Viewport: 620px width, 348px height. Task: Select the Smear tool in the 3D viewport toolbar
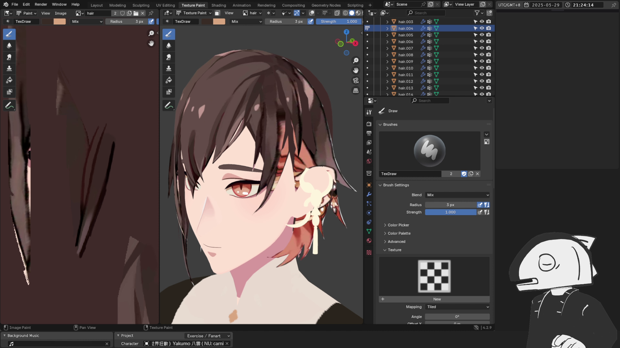click(x=169, y=57)
